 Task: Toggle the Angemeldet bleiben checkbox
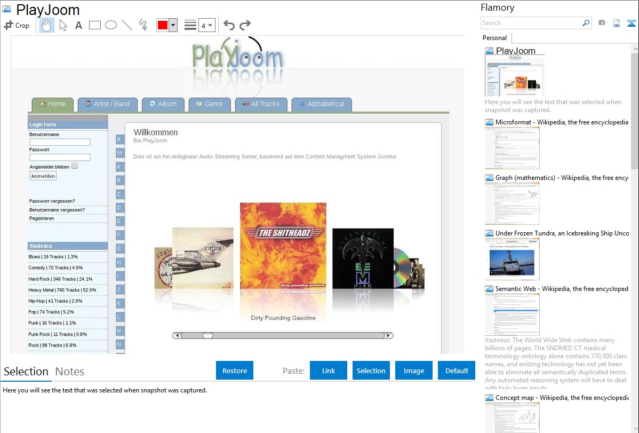click(75, 166)
